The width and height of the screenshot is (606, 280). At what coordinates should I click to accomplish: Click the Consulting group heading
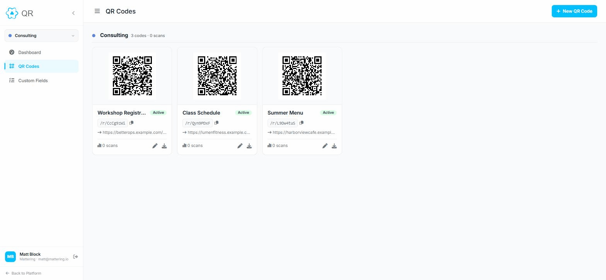click(x=114, y=35)
